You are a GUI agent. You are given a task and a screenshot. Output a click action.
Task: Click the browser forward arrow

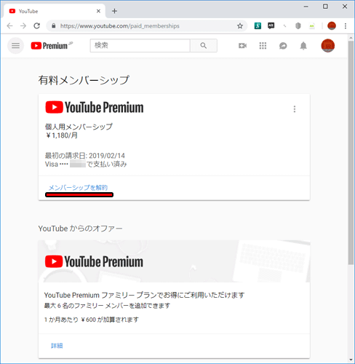[x=23, y=25]
